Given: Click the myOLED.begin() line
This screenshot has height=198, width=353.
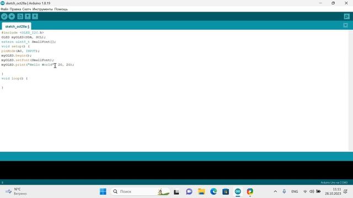Looking at the screenshot, I should coord(17,56).
